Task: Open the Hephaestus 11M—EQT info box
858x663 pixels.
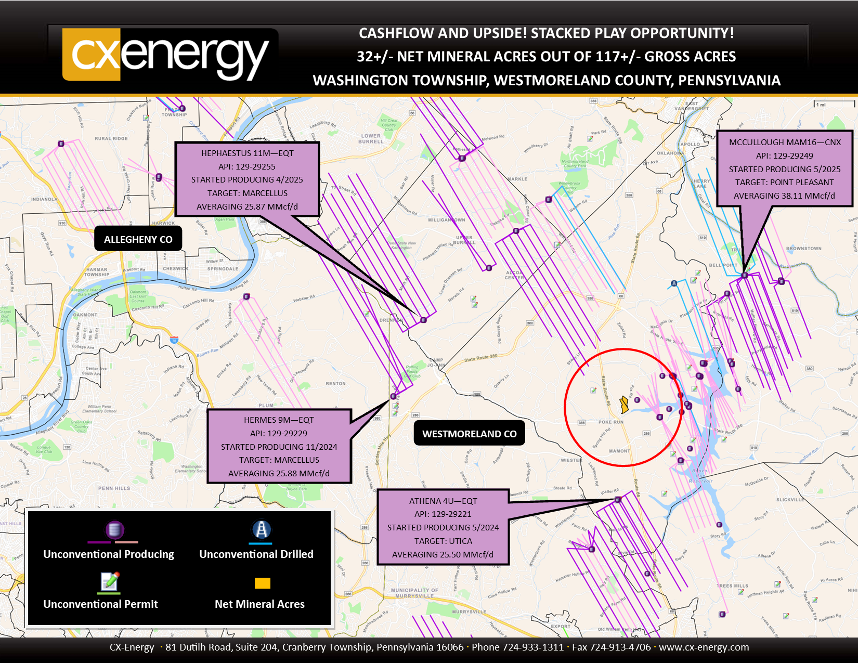Action: pos(247,179)
